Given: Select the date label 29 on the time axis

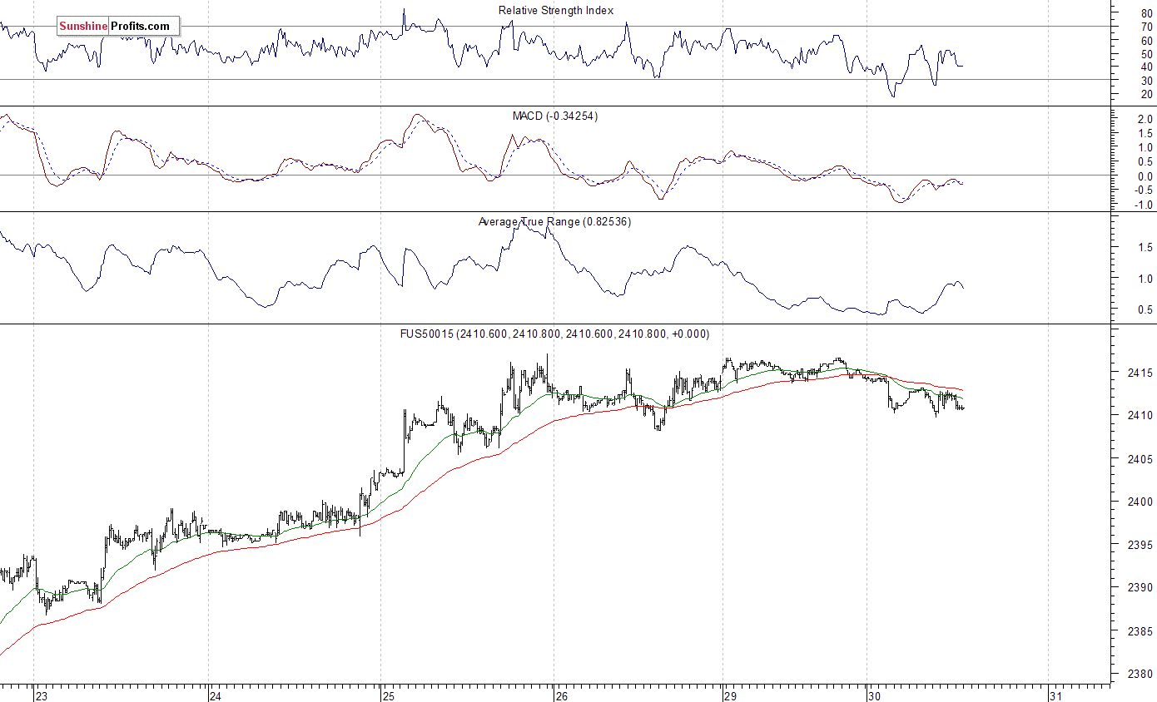Looking at the screenshot, I should pyautogui.click(x=730, y=696).
